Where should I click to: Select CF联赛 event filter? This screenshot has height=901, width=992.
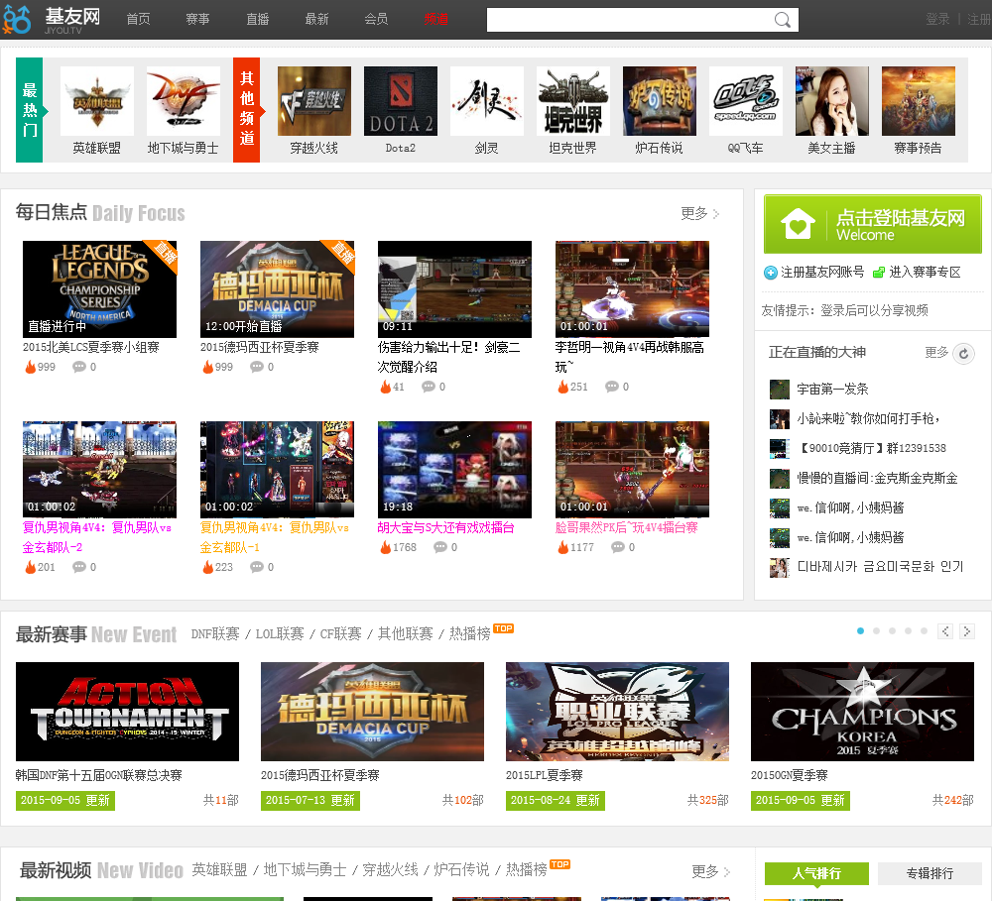coord(340,633)
